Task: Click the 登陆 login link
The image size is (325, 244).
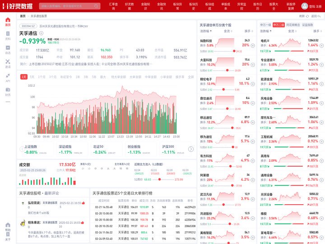Action: click(312, 6)
